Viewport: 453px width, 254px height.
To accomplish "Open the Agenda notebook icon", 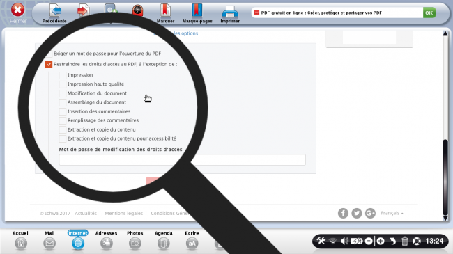I will (x=164, y=244).
